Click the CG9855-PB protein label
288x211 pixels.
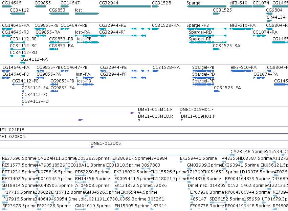48,68
